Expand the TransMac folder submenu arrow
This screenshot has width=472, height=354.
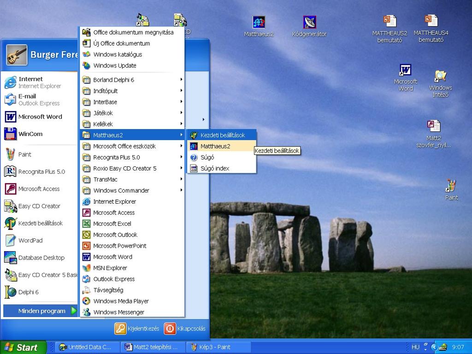click(181, 179)
